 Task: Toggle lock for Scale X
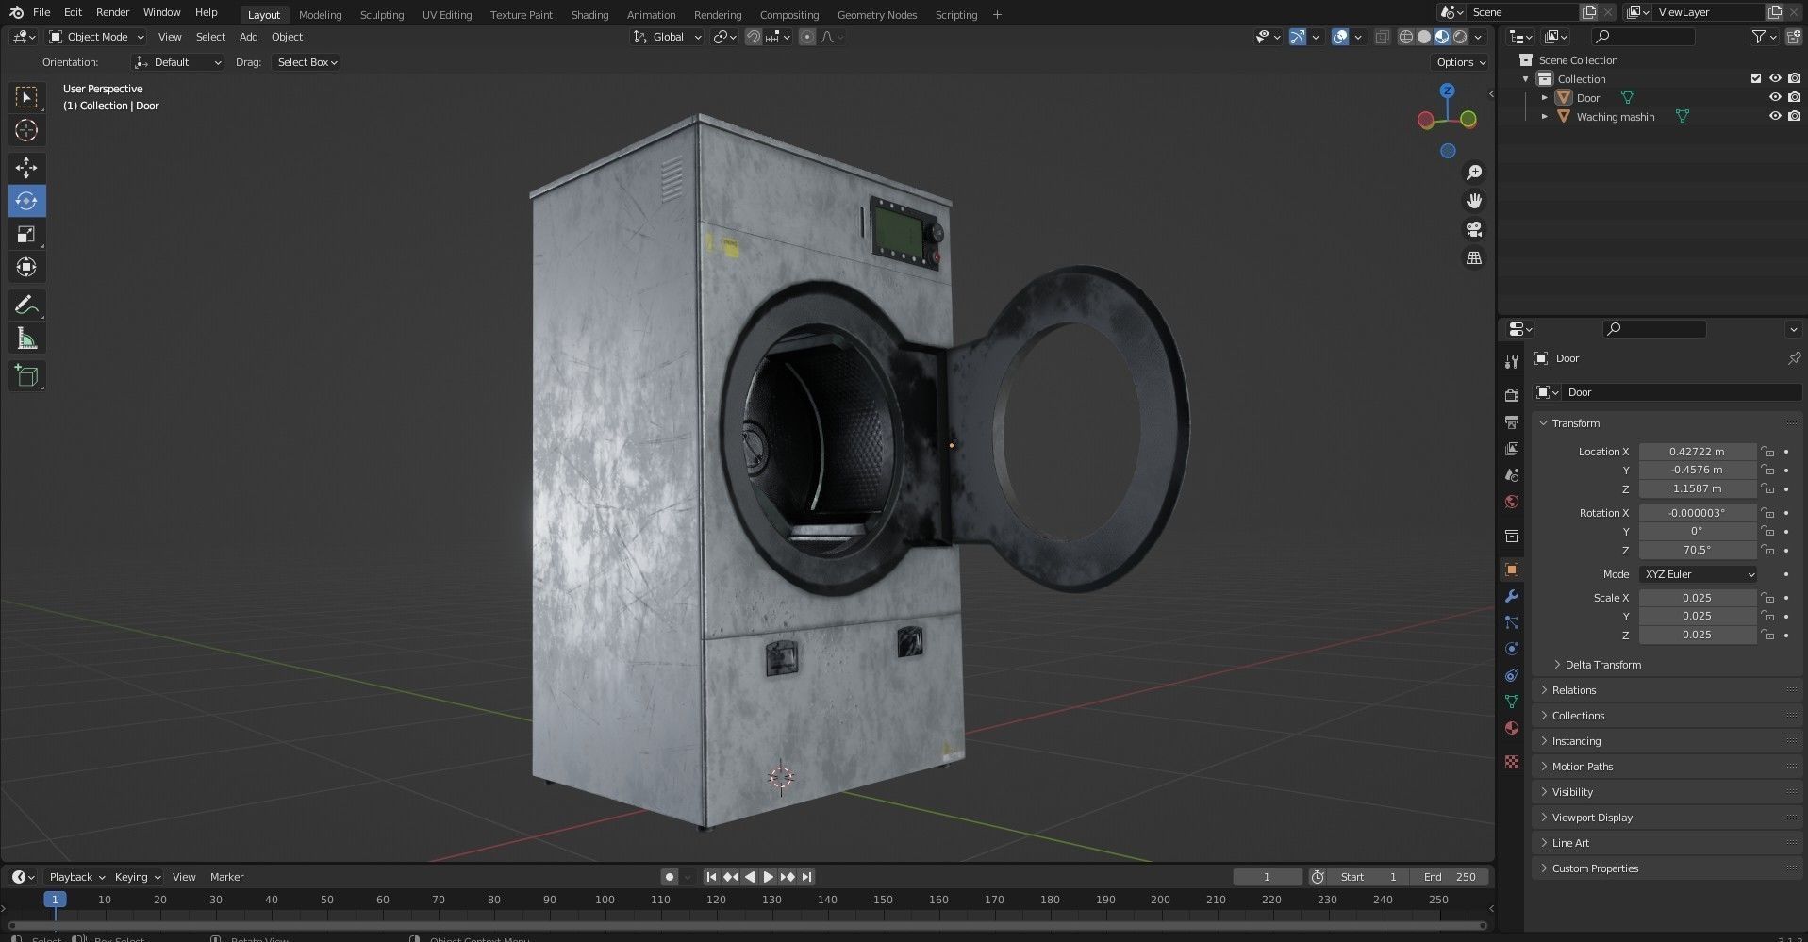coord(1767,598)
